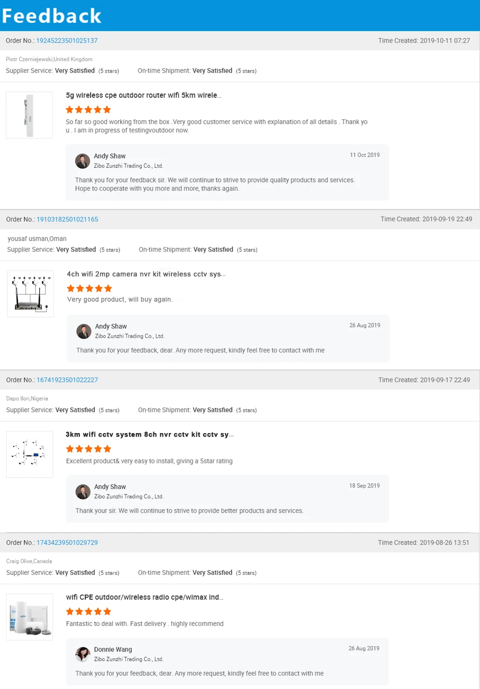Click the 3km wifi cctv system thumbnail
The height and width of the screenshot is (689, 480).
tap(30, 454)
